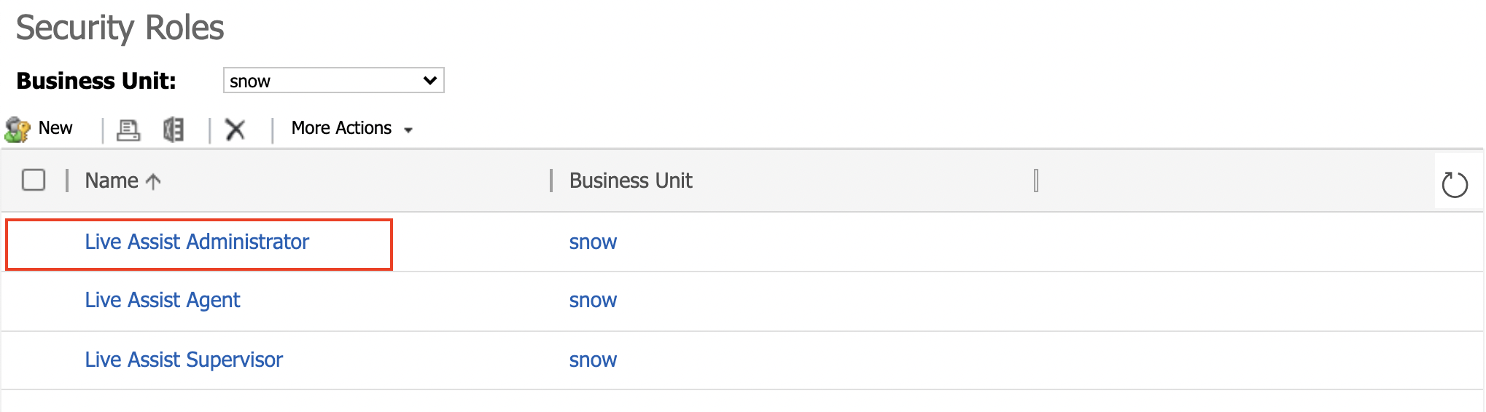
Task: Expand the small arrow after More Actions
Action: point(408,130)
